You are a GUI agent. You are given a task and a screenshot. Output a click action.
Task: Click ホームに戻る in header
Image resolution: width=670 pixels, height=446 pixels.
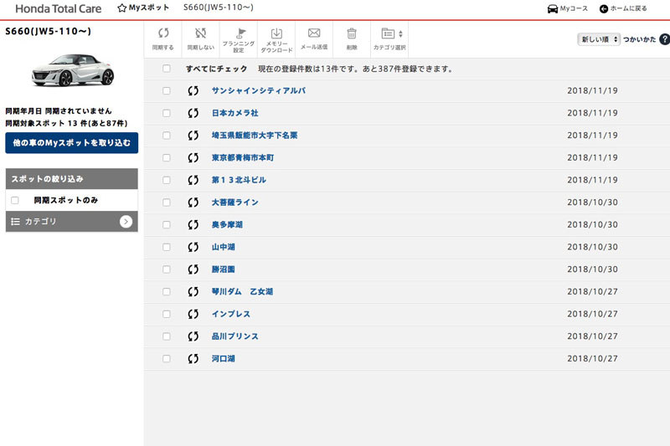tap(623, 8)
